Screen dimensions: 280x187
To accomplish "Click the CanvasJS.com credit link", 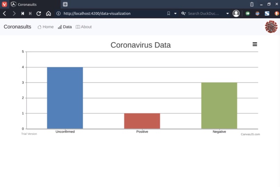I will coord(250,134).
